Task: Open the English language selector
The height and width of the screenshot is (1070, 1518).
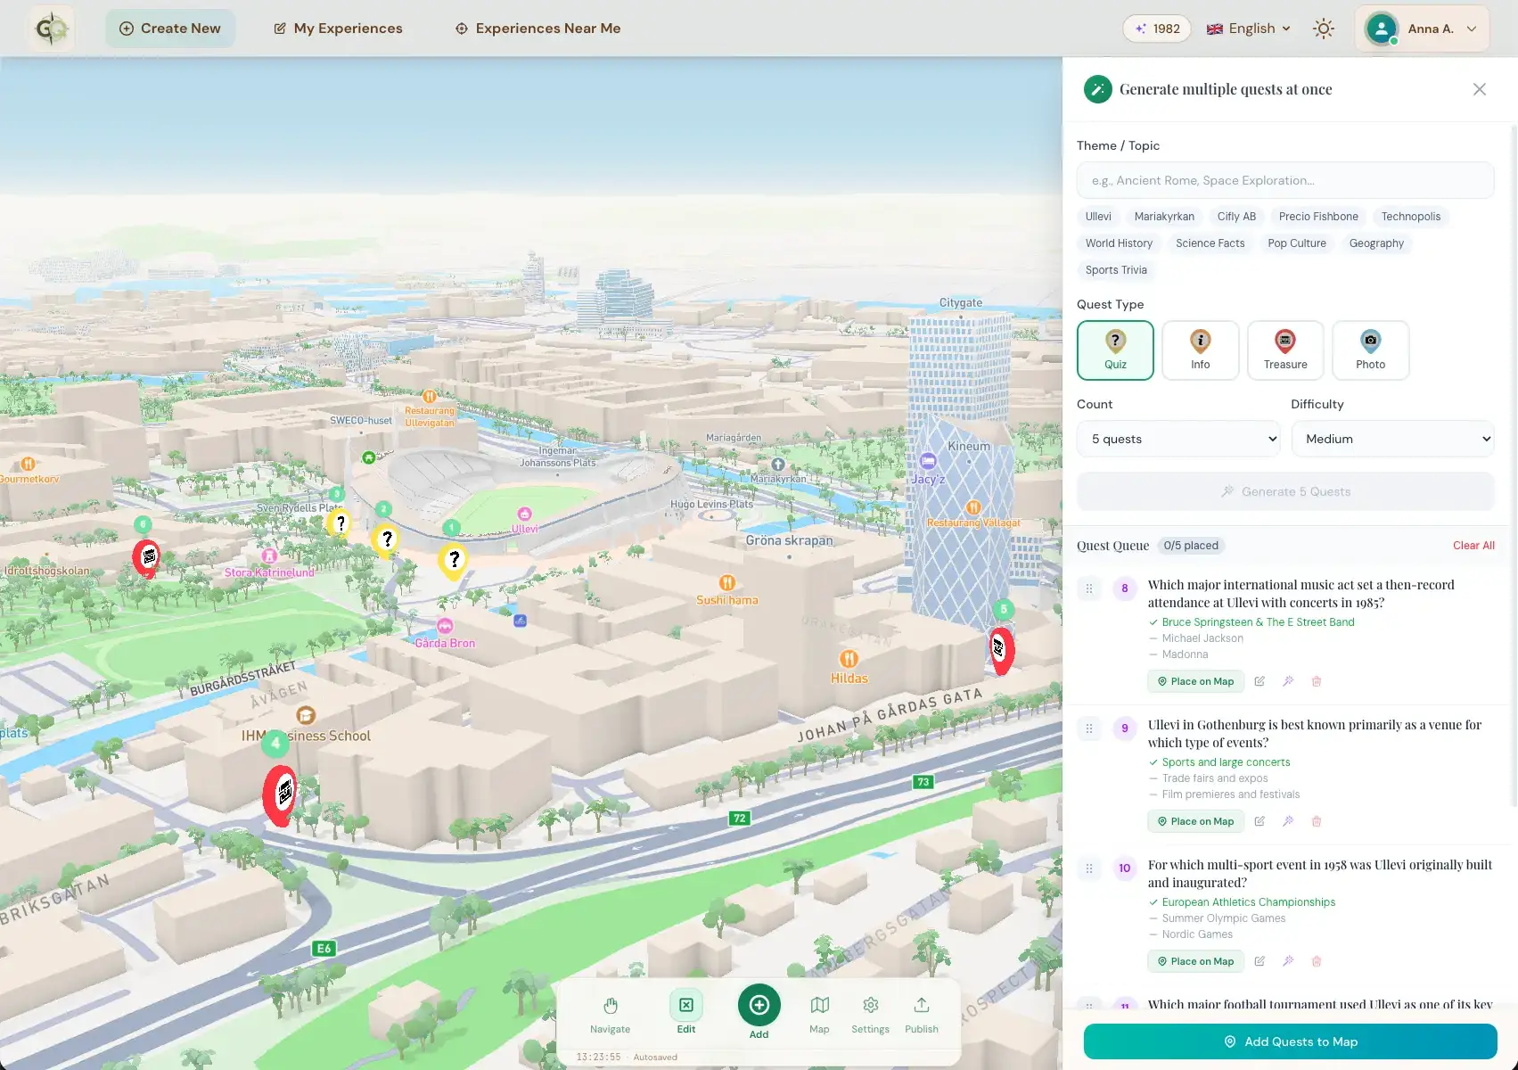Action: click(1248, 29)
